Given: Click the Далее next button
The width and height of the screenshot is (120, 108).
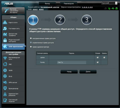Looking at the screenshot, I should pyautogui.click(x=88, y=72).
